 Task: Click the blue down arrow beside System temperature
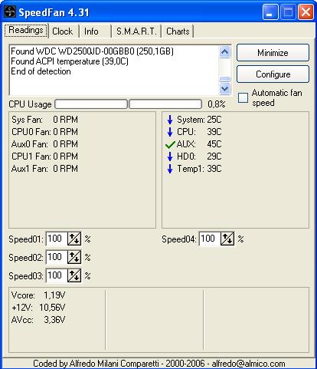(x=170, y=120)
